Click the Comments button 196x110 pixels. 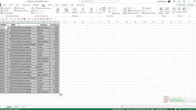pyautogui.click(x=181, y=5)
